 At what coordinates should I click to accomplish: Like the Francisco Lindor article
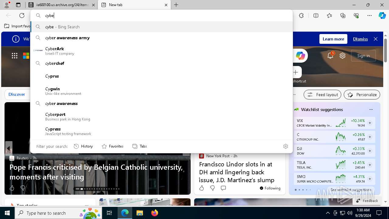point(201,188)
